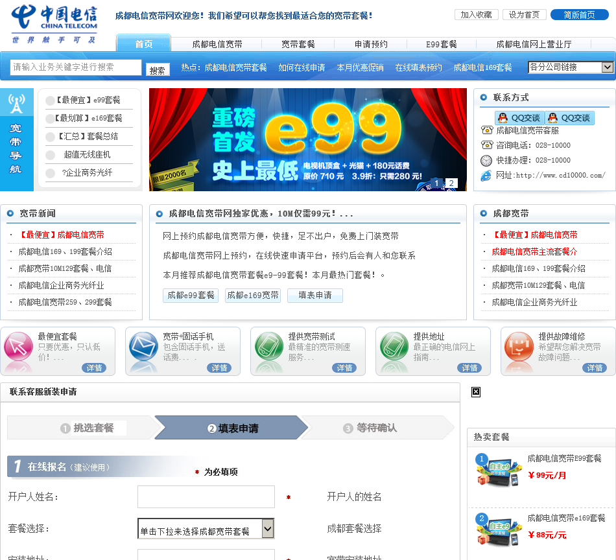The height and width of the screenshot is (560, 616).
Task: Click the 设为首页 button
Action: (x=524, y=14)
